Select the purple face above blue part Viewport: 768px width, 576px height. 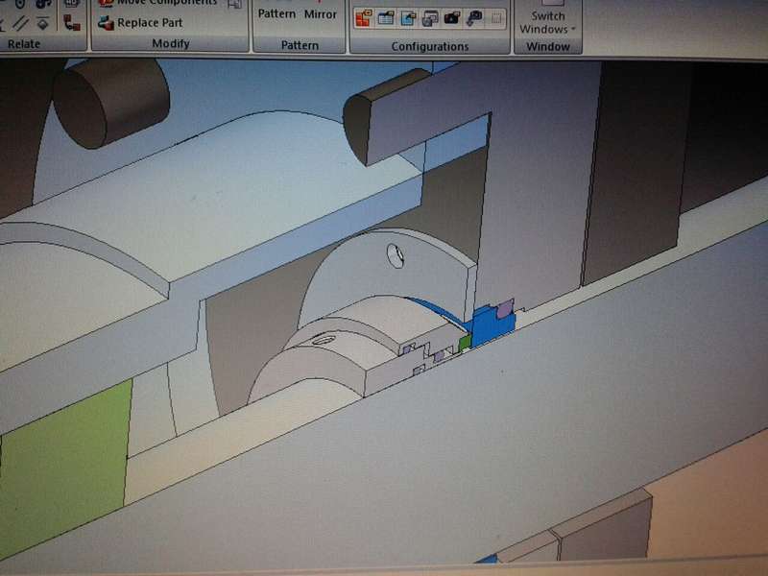(x=505, y=308)
